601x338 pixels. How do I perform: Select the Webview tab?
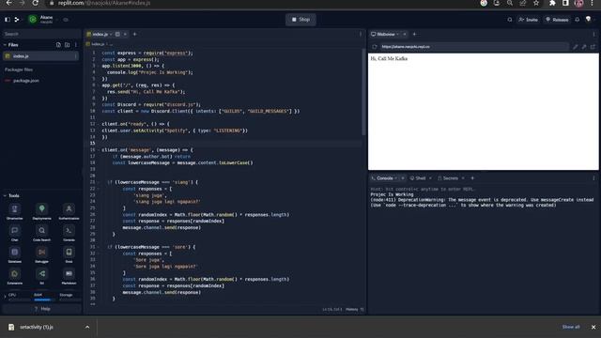[383, 34]
